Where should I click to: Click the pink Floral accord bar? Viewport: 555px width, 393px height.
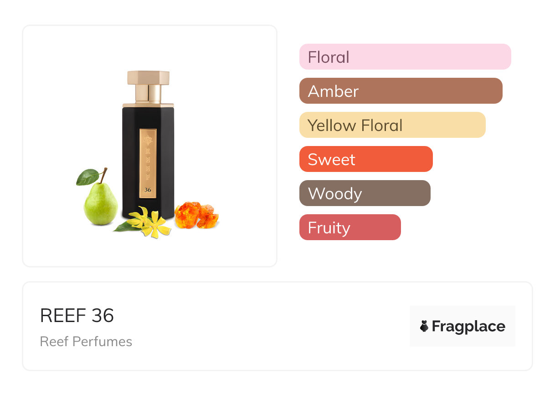click(x=405, y=57)
